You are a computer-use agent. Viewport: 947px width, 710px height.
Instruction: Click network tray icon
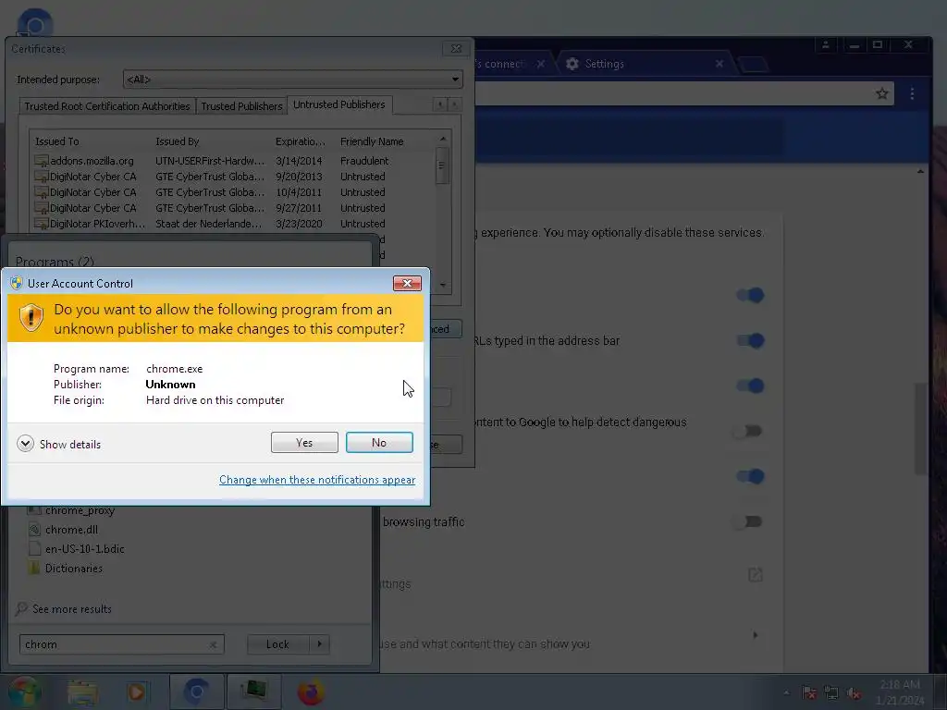[831, 692]
